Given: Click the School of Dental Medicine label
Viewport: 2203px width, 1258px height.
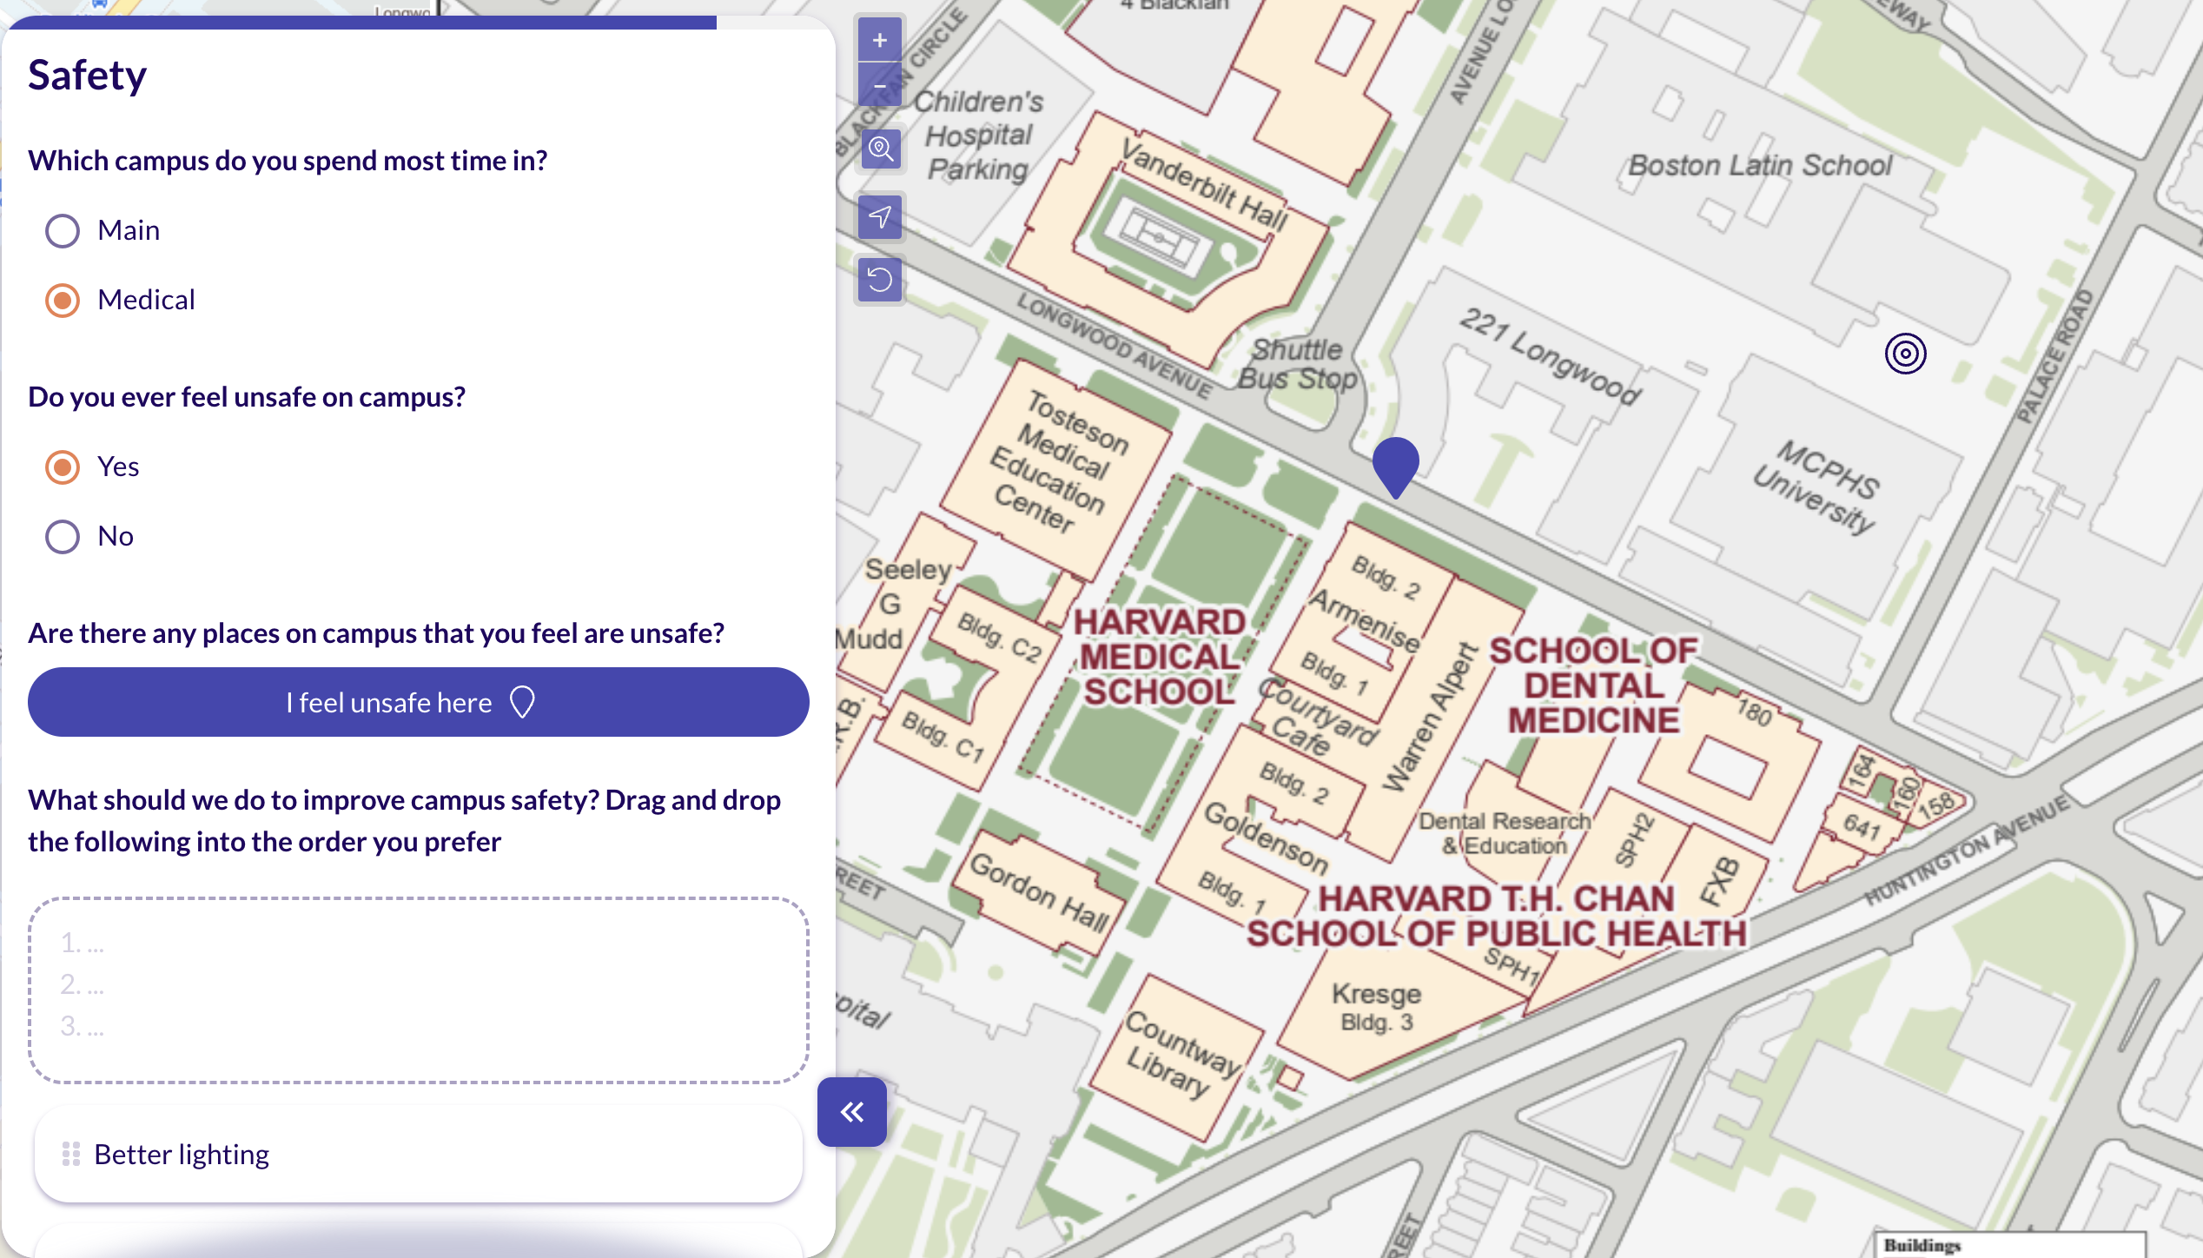Looking at the screenshot, I should pos(1593,685).
